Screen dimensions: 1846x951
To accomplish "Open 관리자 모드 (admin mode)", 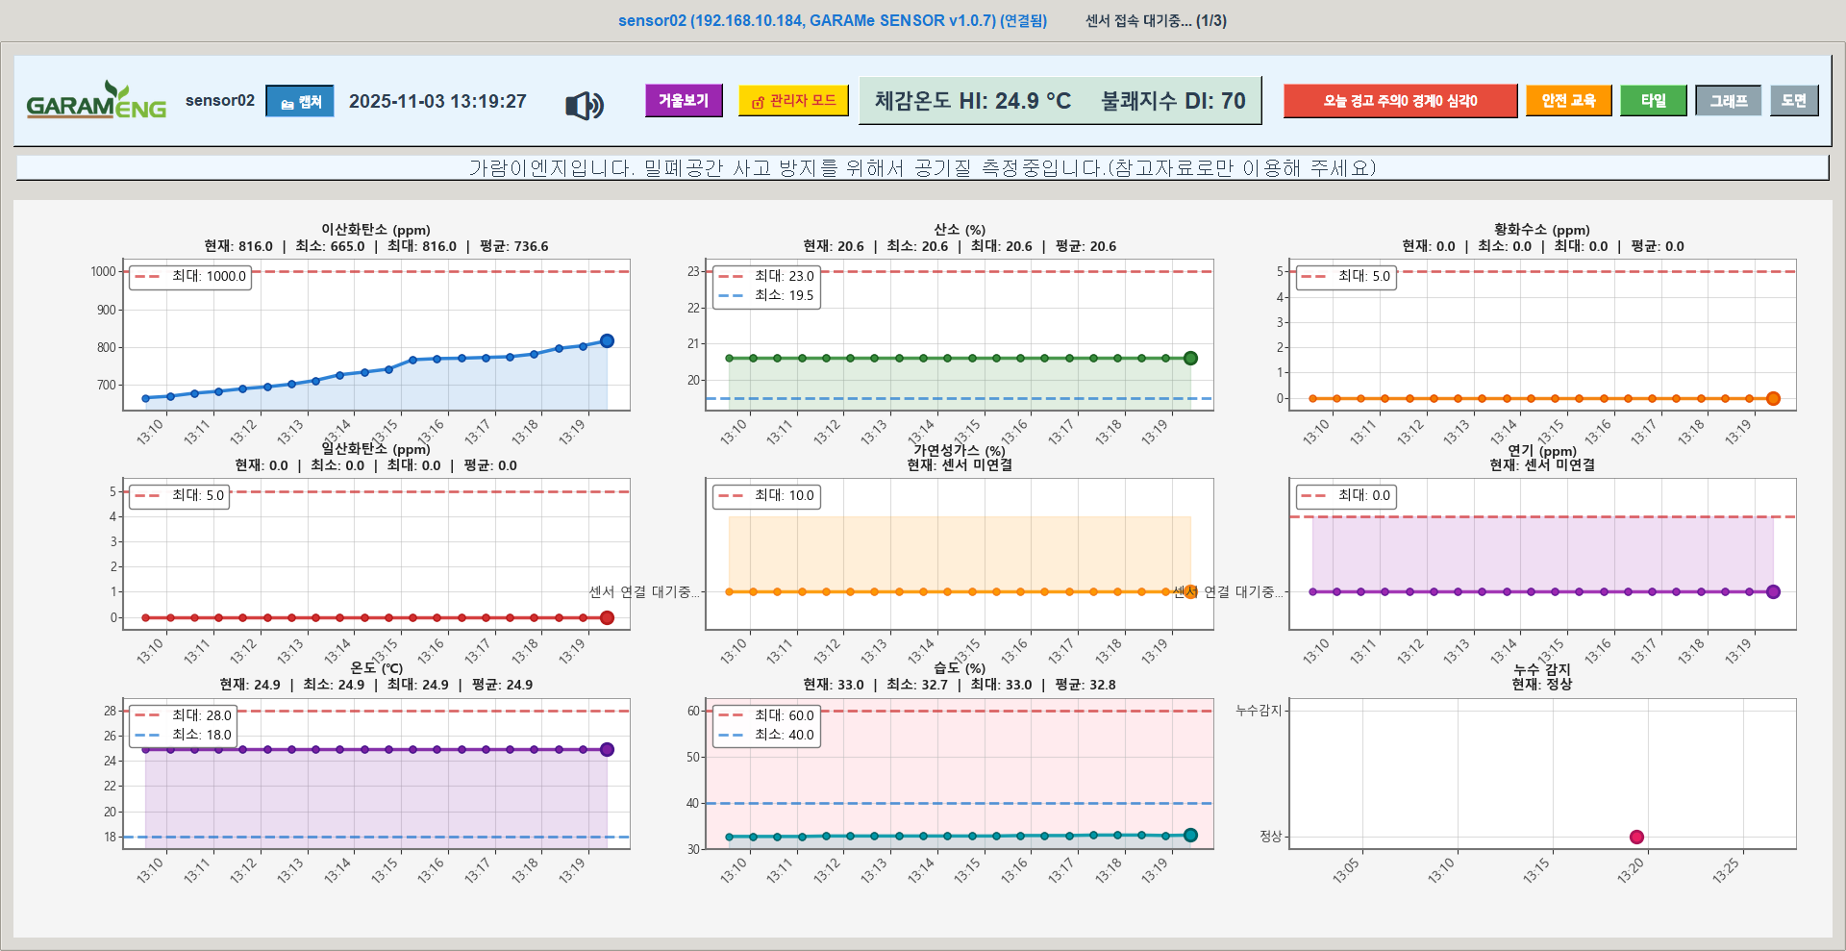I will click(793, 100).
